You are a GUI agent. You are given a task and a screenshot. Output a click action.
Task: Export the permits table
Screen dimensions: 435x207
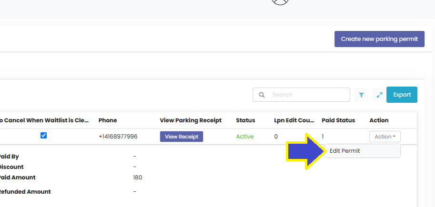(x=402, y=95)
